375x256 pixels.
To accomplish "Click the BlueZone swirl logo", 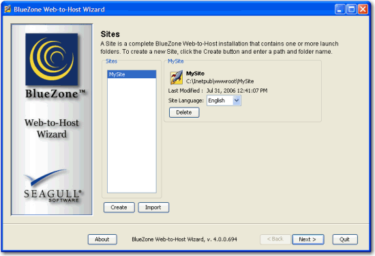I will [x=52, y=59].
